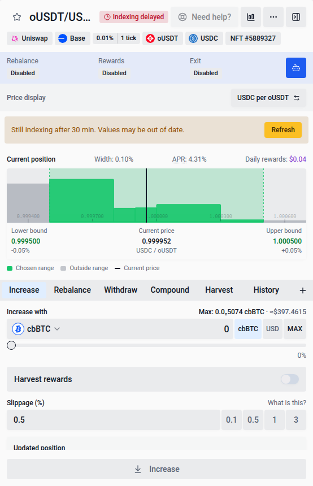The image size is (313, 486).
Task: Select cbBTC unit toggle button
Action: pyautogui.click(x=248, y=329)
